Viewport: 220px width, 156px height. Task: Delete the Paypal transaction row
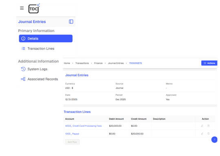click(x=209, y=134)
